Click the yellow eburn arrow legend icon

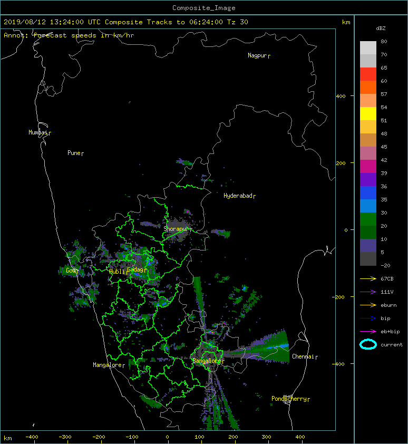click(368, 305)
